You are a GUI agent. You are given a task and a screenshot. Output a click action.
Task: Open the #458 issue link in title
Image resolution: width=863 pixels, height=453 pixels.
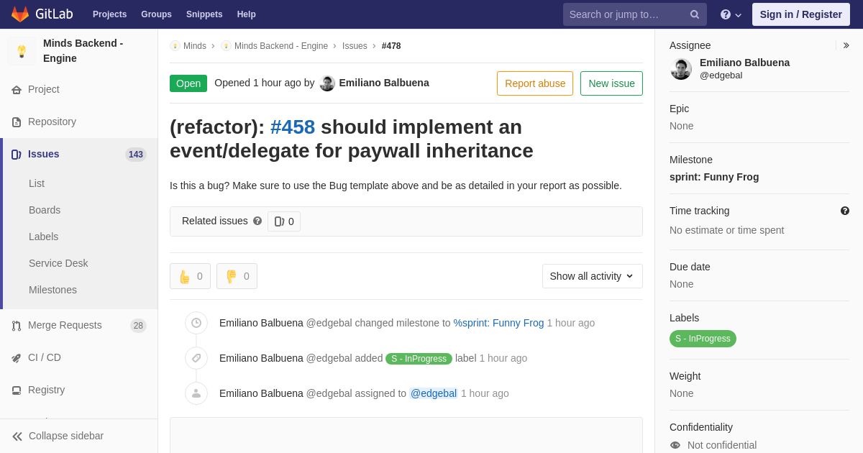pos(293,127)
